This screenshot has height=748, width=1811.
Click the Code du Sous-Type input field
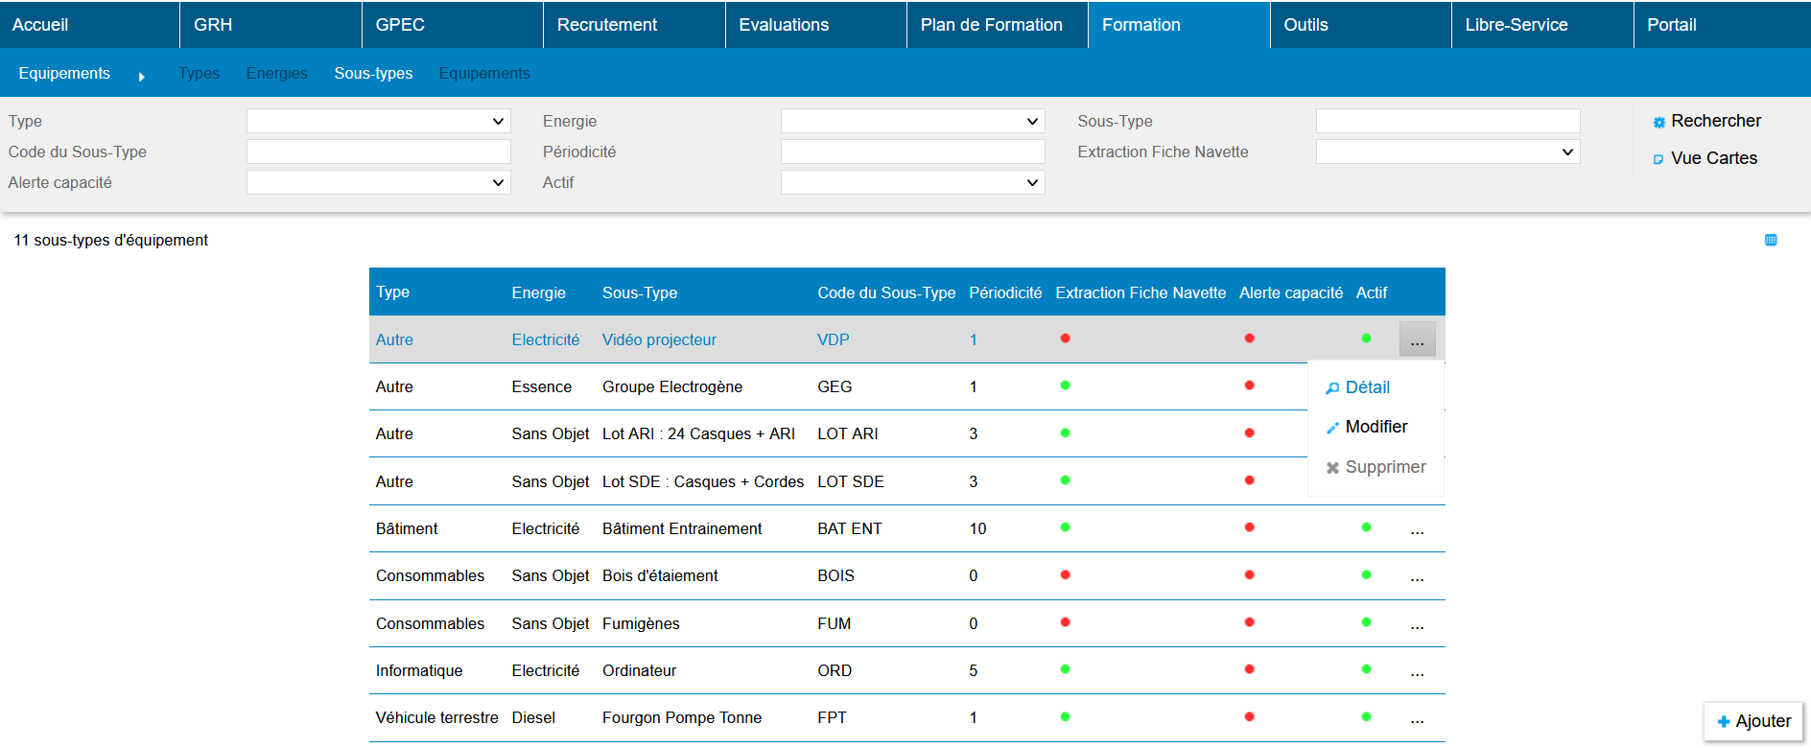[378, 152]
